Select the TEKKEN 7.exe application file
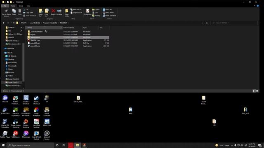 (x=68, y=40)
